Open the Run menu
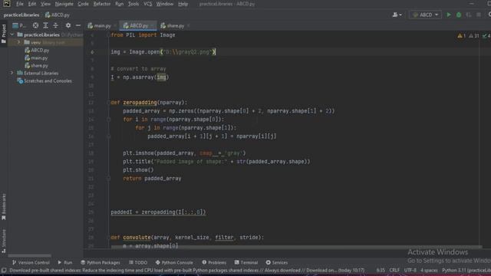 (120, 4)
